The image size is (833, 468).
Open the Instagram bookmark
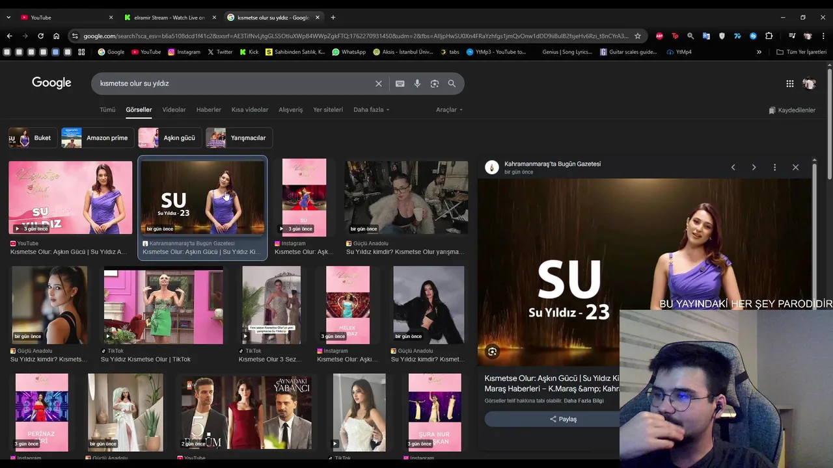(x=184, y=52)
